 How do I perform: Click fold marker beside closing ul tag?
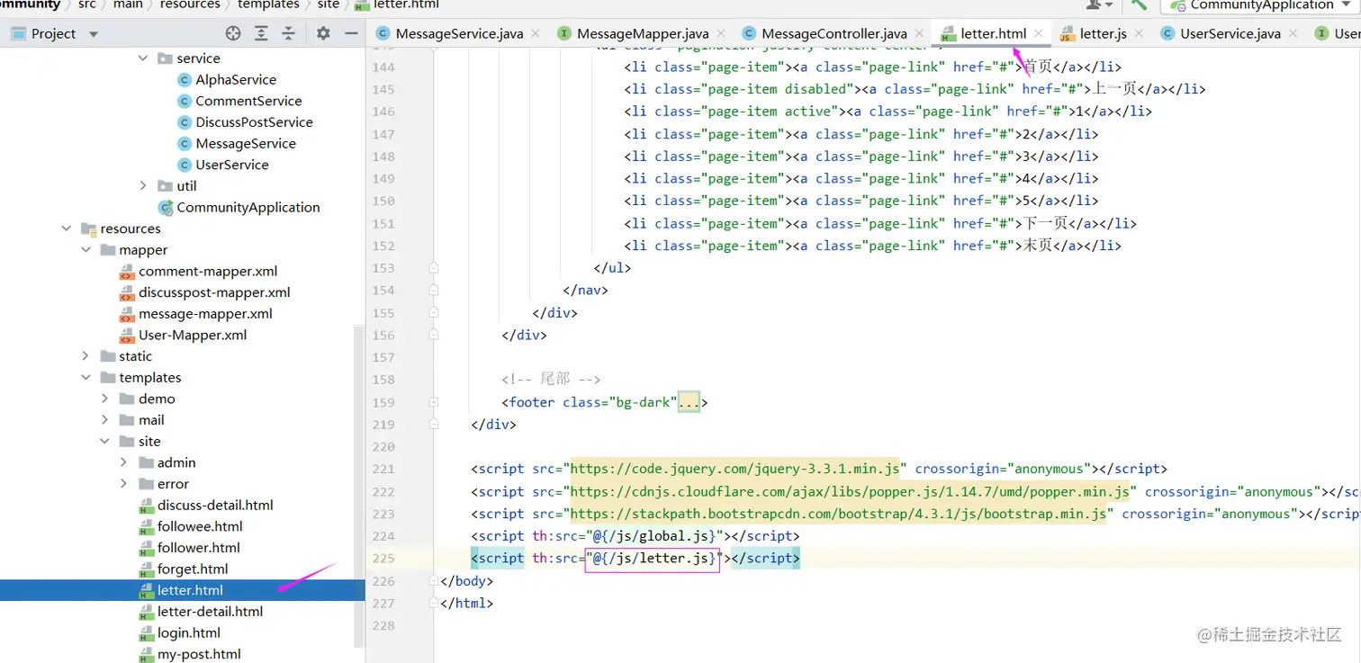(x=434, y=268)
